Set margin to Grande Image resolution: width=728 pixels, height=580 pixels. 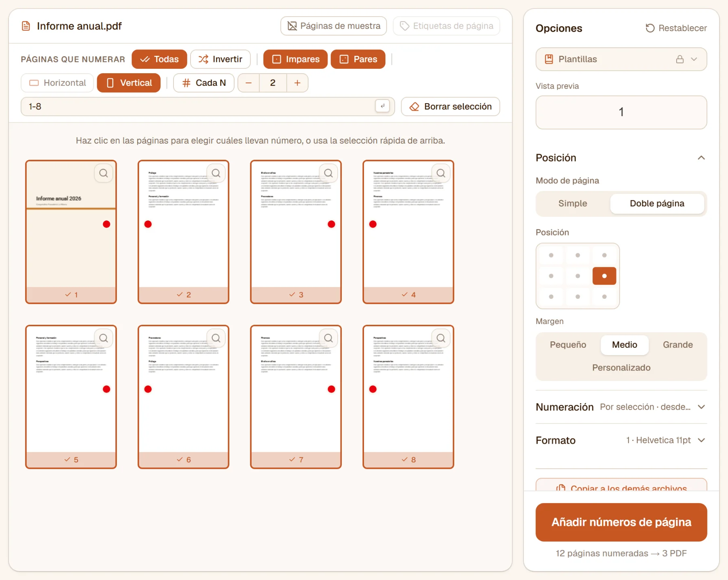click(677, 345)
